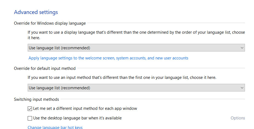The height and width of the screenshot is (129, 254).
Task: Click the Advanced settings heading
Action: point(36,12)
